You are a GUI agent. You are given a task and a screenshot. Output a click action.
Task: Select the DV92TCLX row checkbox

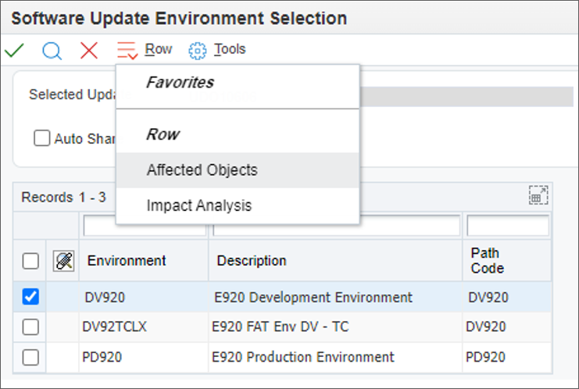point(30,327)
